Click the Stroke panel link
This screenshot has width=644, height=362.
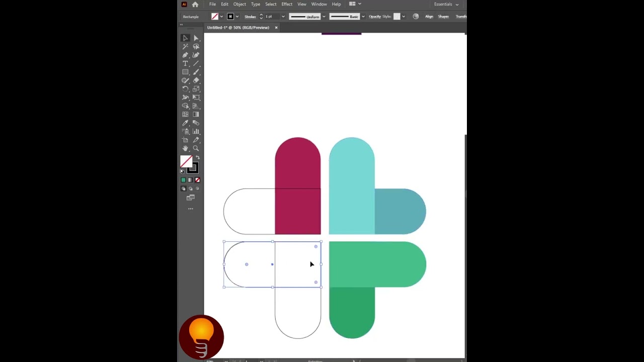point(250,17)
